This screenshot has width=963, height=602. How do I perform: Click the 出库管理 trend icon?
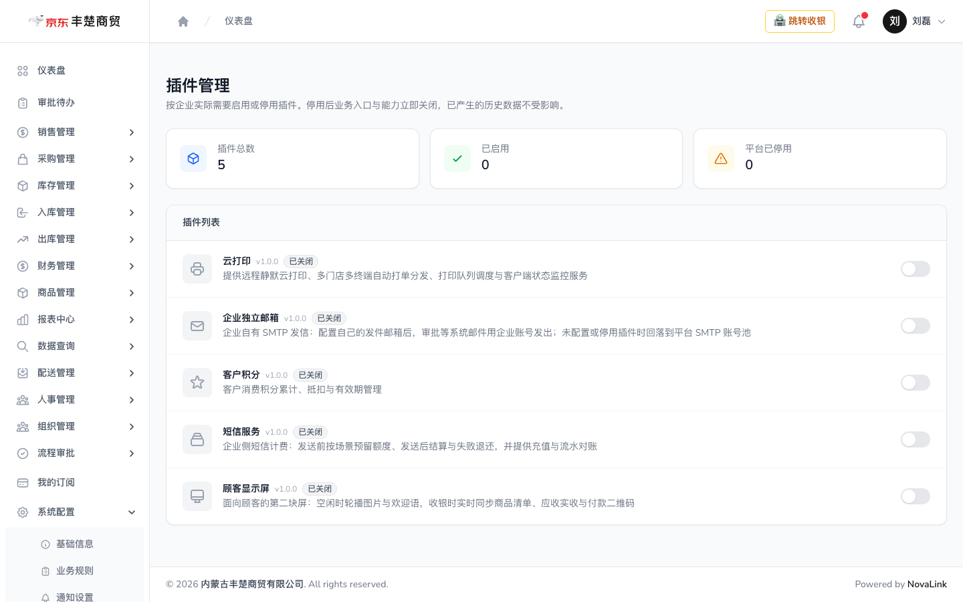tap(23, 239)
